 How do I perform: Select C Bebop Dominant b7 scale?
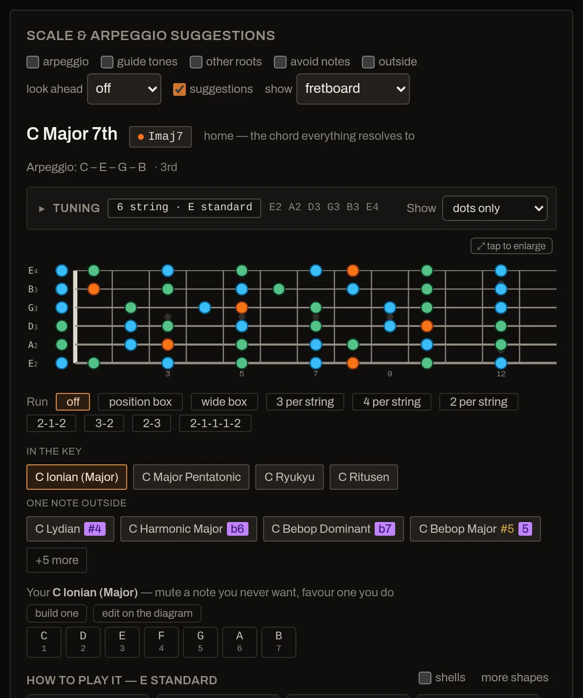tap(334, 529)
